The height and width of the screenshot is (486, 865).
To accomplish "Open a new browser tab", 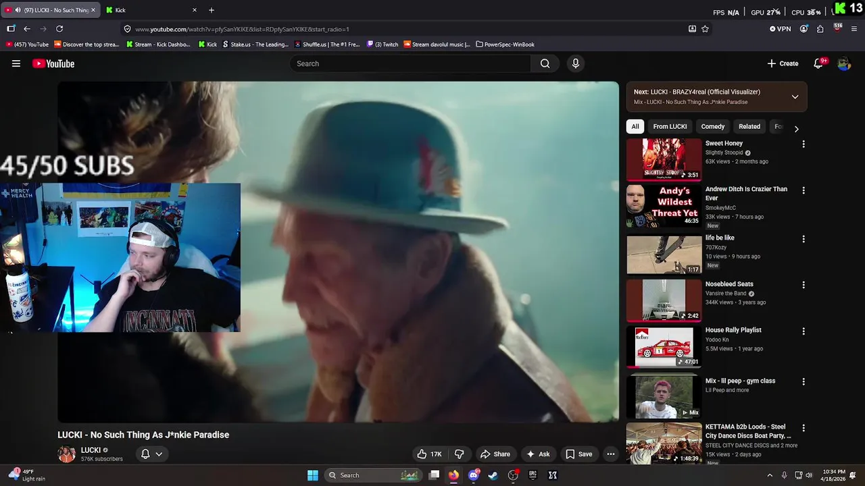I will point(212,10).
